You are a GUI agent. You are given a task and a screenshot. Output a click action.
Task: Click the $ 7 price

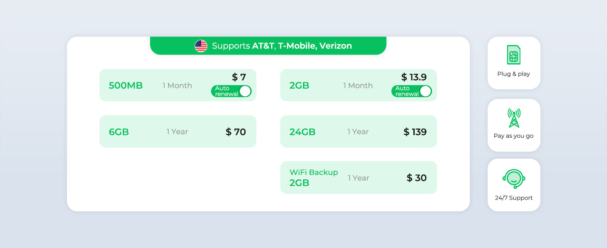coord(239,77)
